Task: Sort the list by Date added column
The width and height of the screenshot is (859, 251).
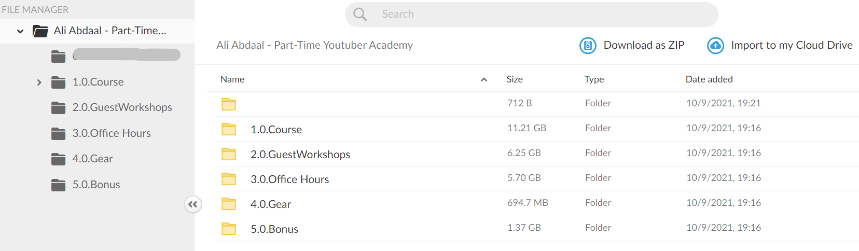Action: pyautogui.click(x=709, y=79)
